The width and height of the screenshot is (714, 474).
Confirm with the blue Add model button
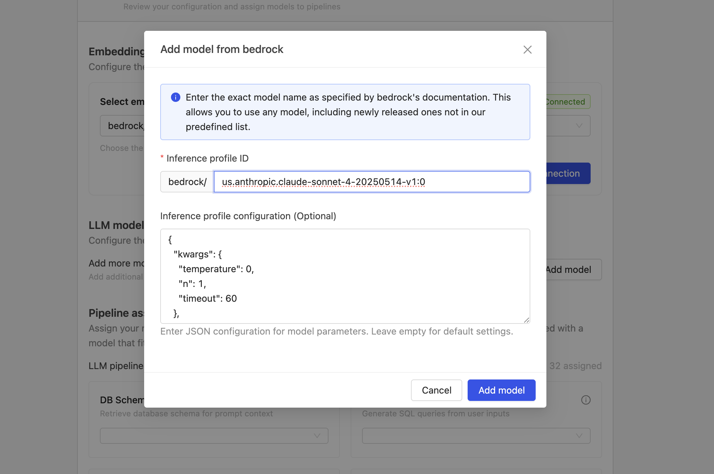(501, 390)
